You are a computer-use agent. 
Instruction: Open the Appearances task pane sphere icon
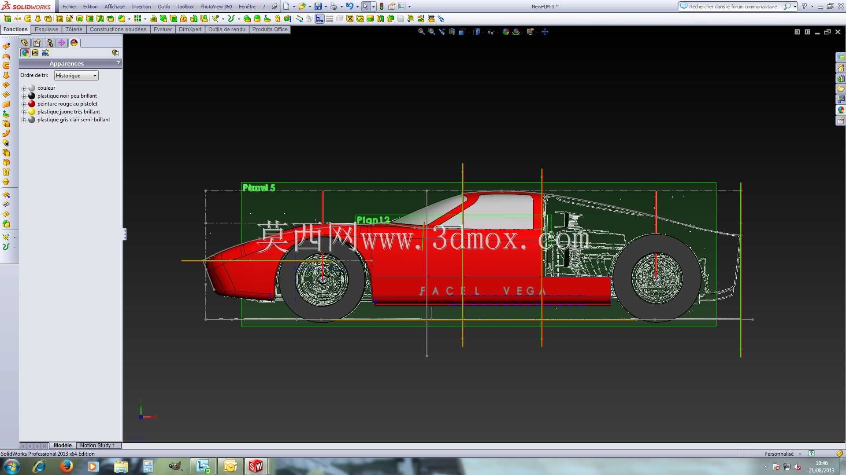click(841, 110)
